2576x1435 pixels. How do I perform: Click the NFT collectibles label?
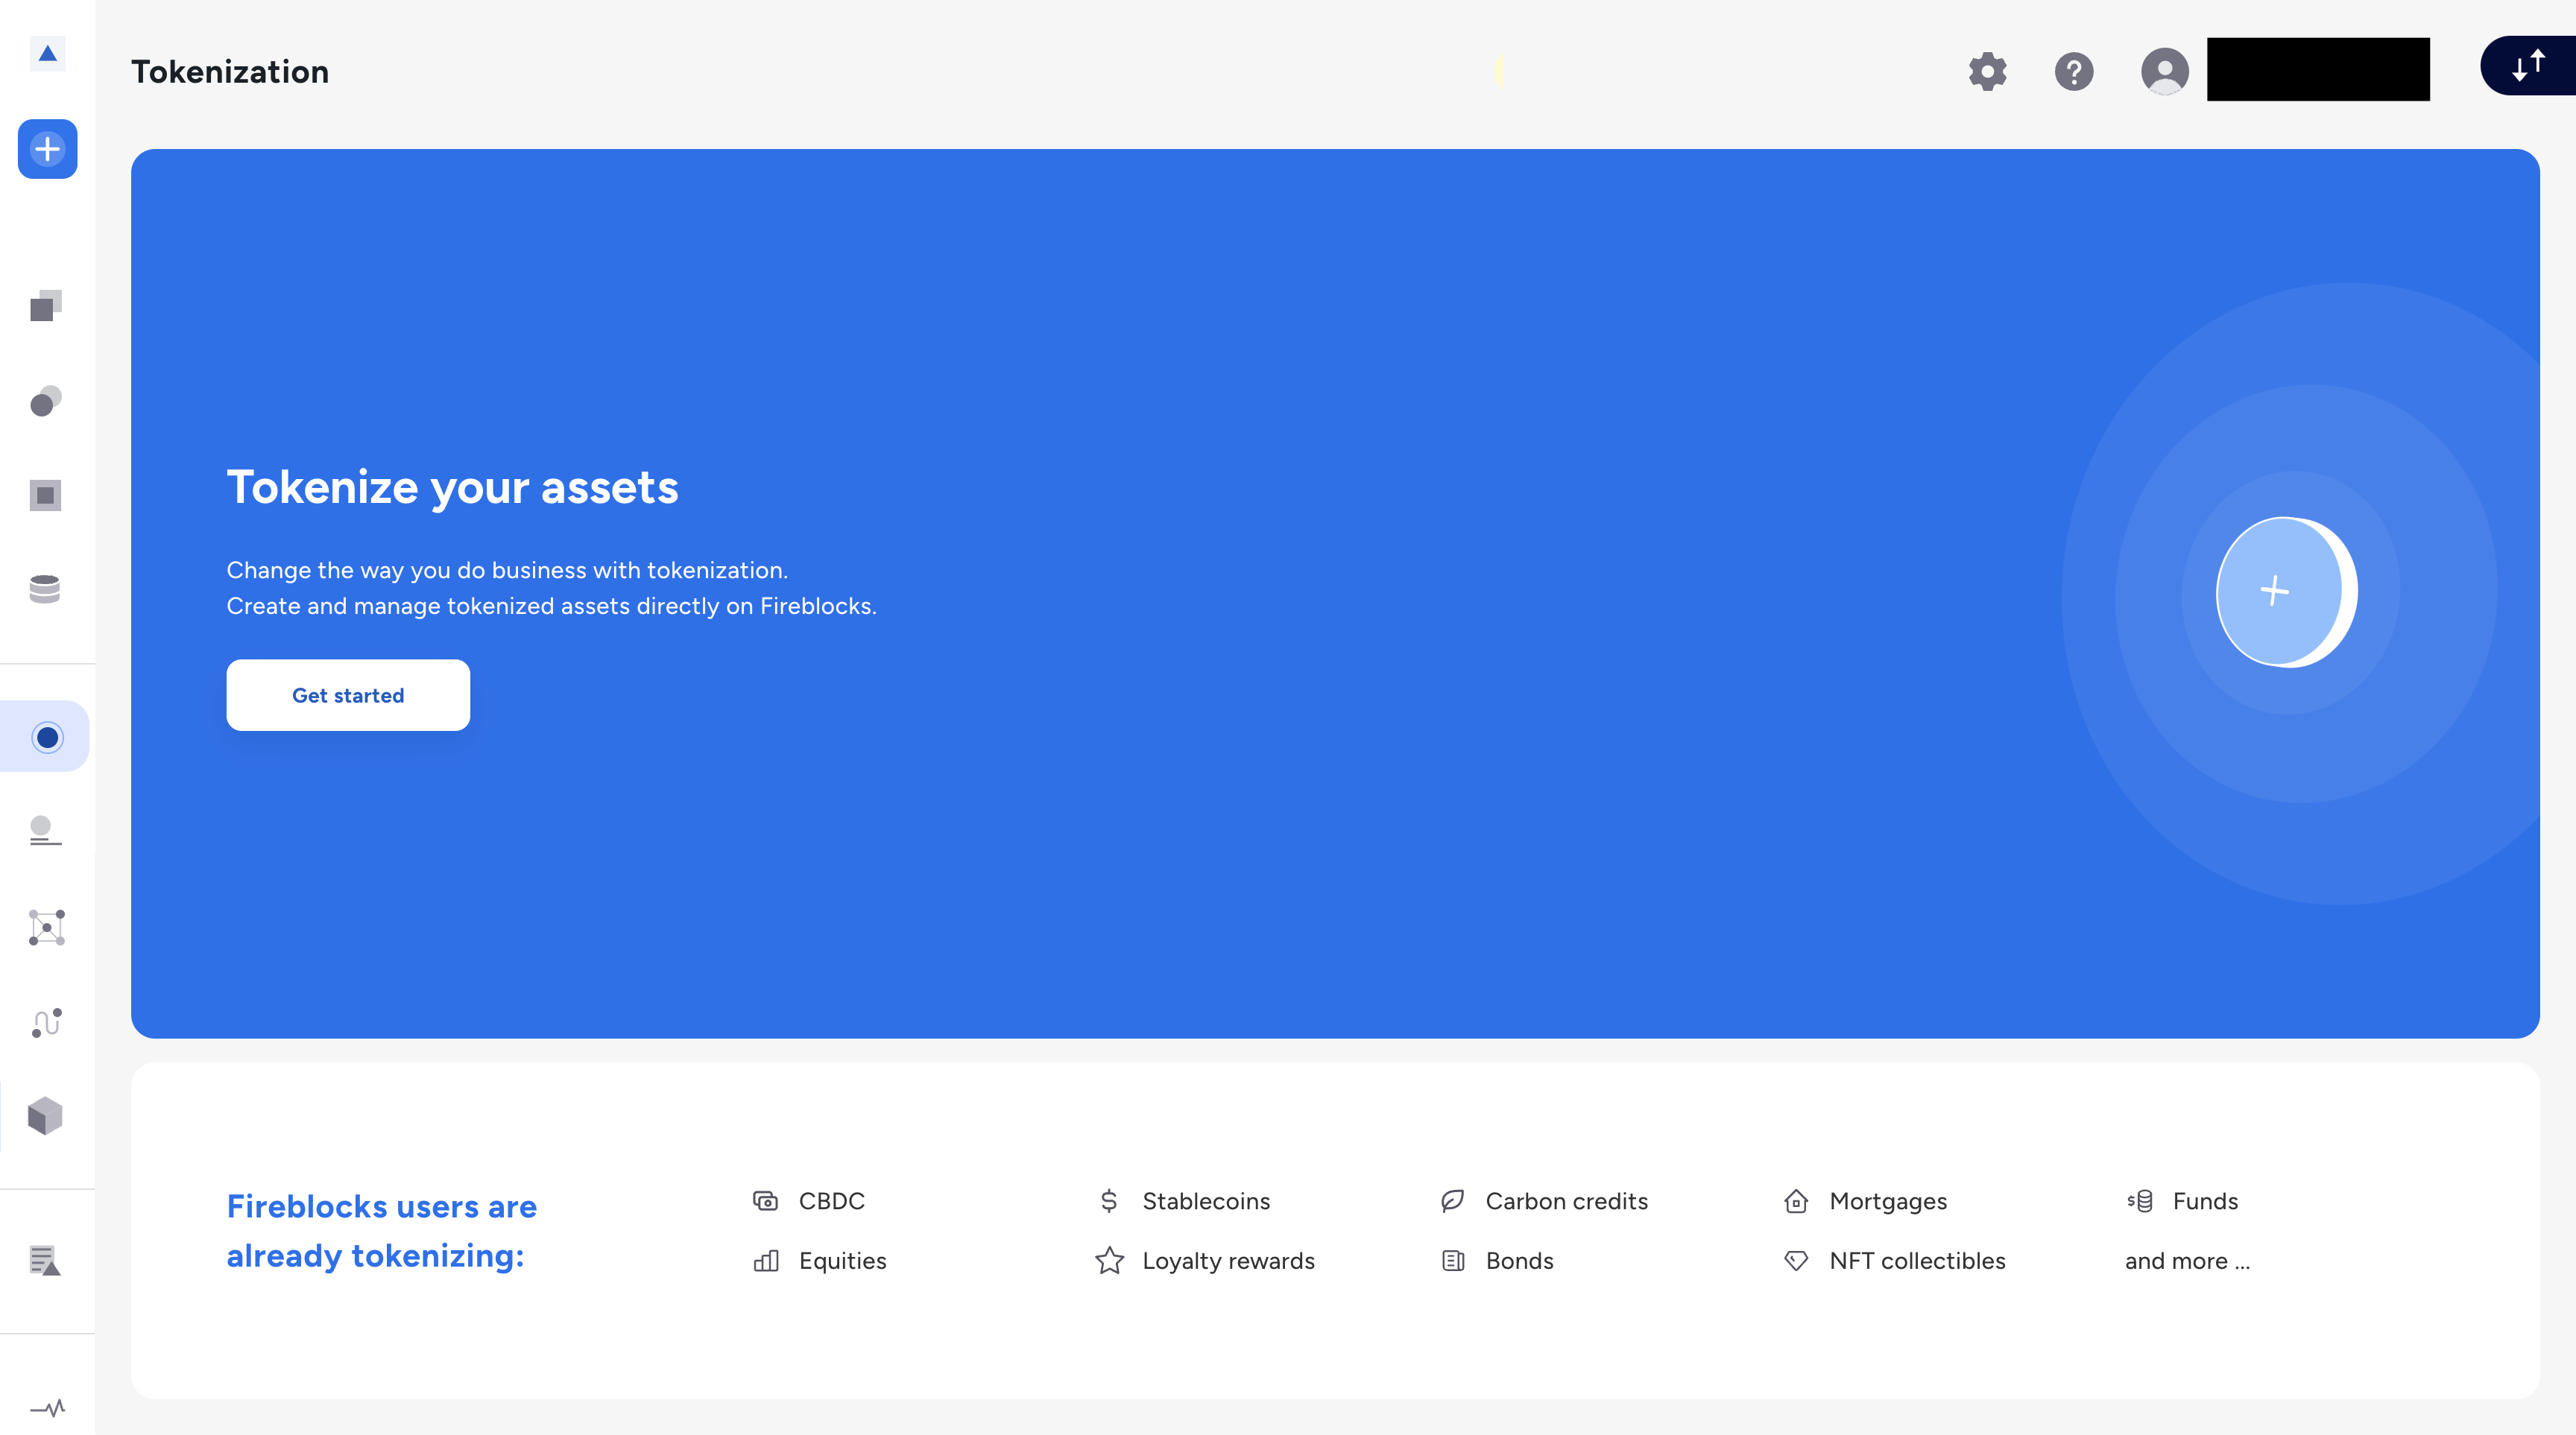(x=1917, y=1261)
